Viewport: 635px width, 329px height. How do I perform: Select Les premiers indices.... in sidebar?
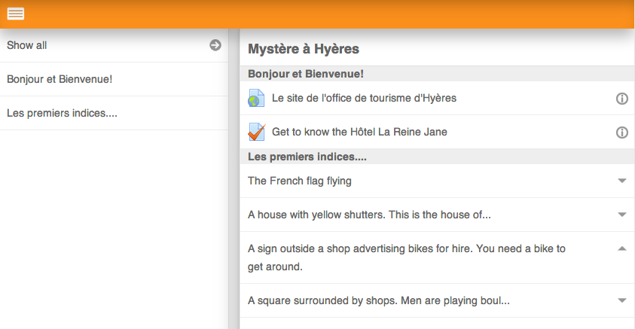pyautogui.click(x=114, y=113)
